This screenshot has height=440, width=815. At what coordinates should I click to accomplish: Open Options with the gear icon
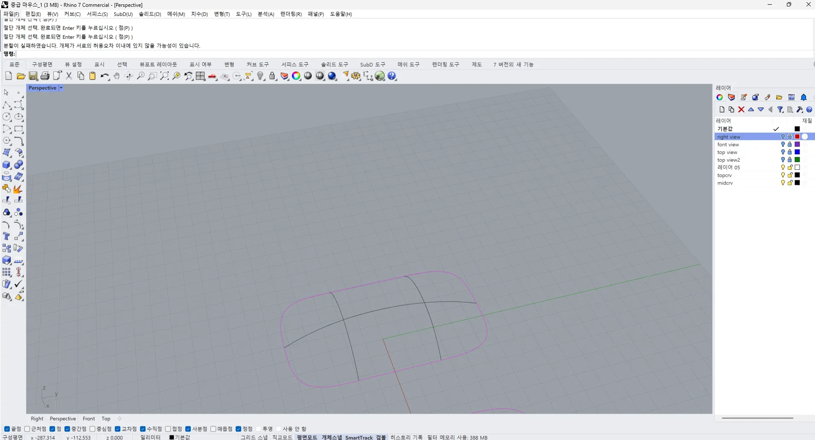[356, 76]
